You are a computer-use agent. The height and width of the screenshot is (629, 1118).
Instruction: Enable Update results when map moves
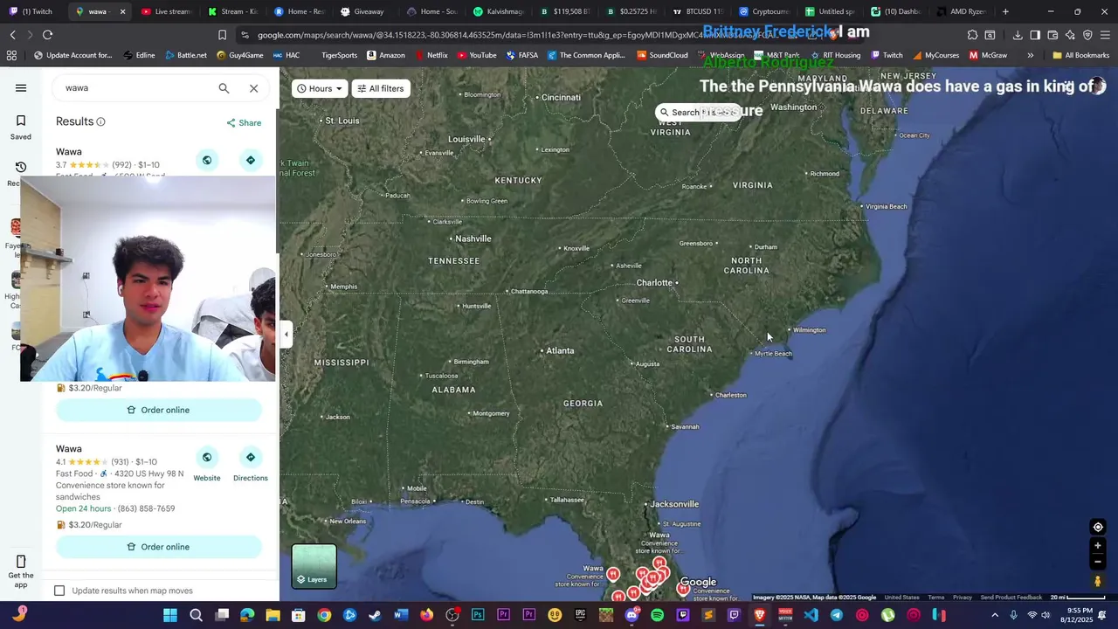click(59, 591)
